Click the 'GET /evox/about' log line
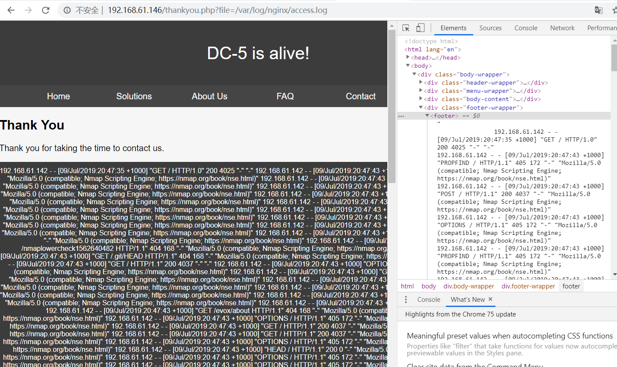The image size is (617, 367). (x=216, y=310)
